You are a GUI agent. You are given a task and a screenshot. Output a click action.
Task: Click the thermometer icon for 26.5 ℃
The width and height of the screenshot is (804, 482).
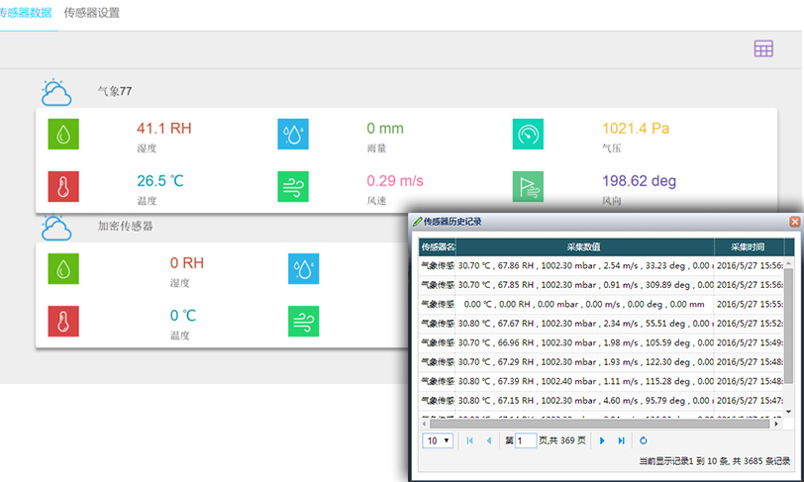click(63, 186)
